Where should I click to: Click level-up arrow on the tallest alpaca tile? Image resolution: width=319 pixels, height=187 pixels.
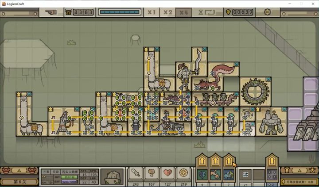click(x=146, y=50)
